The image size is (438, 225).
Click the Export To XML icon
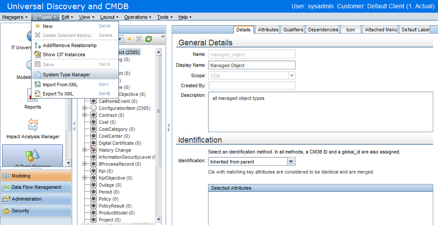[x=38, y=94]
